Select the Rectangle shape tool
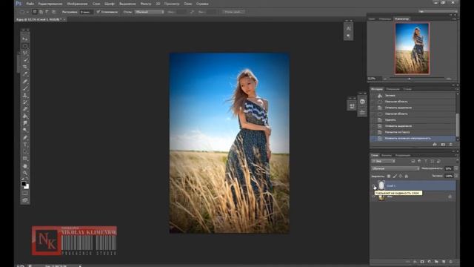This screenshot has width=474, height=267. [25, 159]
